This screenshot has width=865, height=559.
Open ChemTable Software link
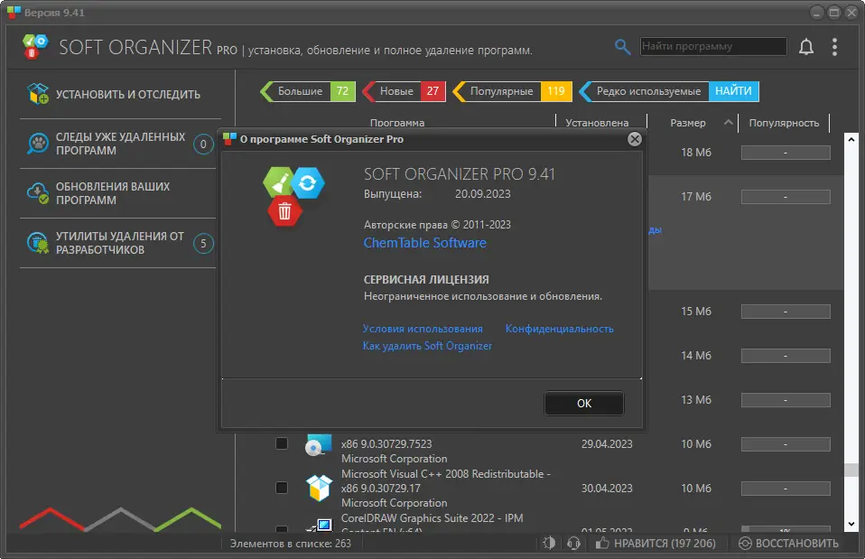424,243
